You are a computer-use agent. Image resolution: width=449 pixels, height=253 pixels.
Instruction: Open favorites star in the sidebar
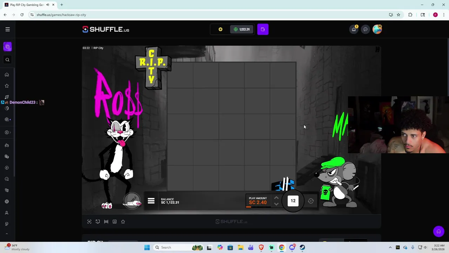pyautogui.click(x=7, y=86)
